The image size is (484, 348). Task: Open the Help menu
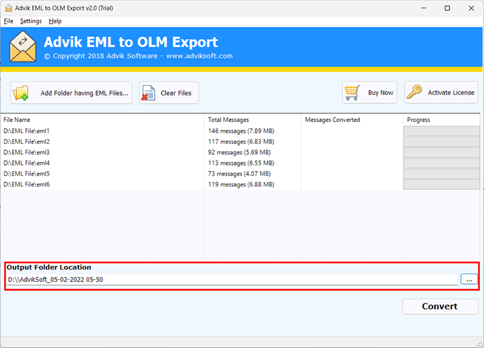coord(55,21)
